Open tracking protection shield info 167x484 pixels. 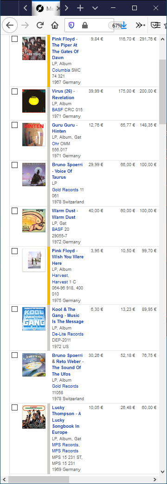(71, 25)
